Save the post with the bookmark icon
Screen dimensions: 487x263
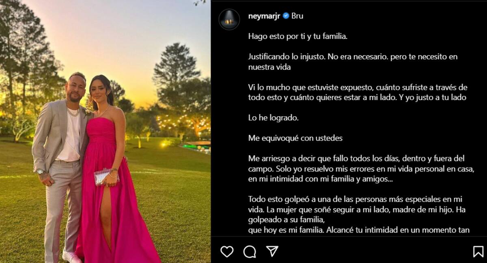tap(478, 252)
